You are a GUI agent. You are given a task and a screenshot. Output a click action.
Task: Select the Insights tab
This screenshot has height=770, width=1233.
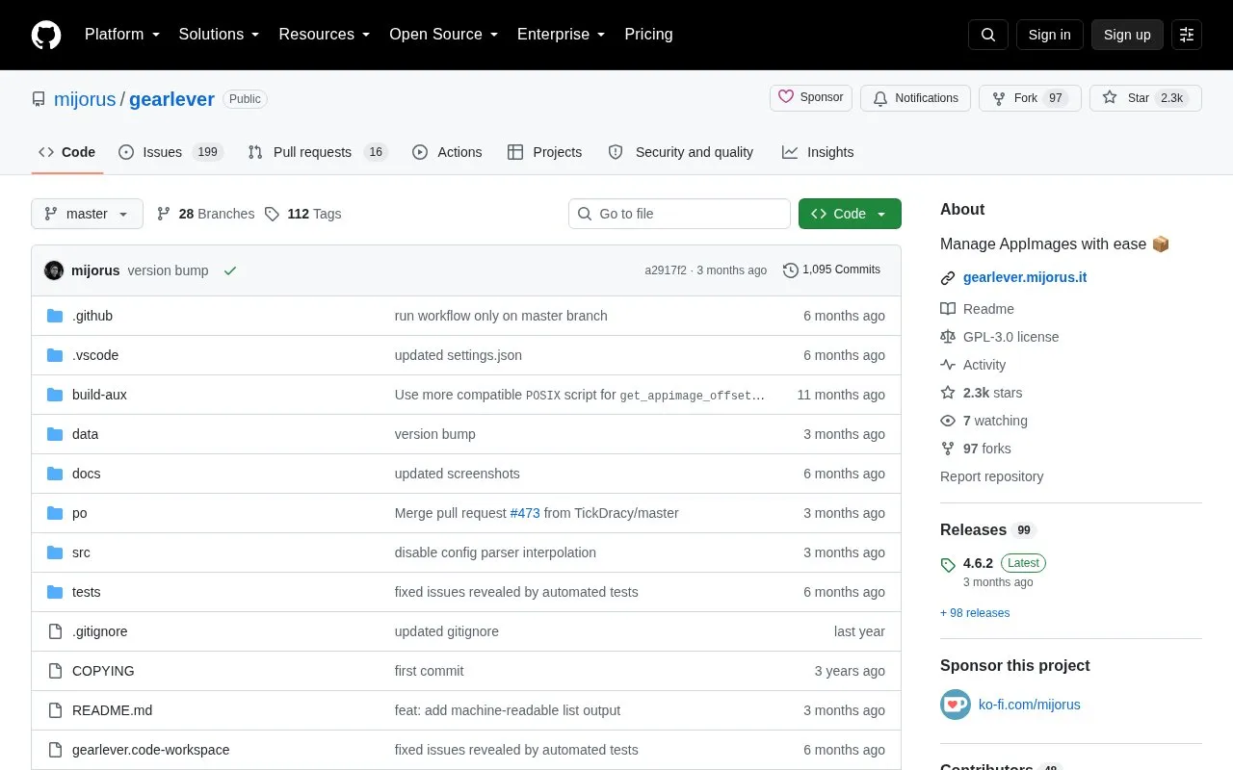[x=818, y=152]
